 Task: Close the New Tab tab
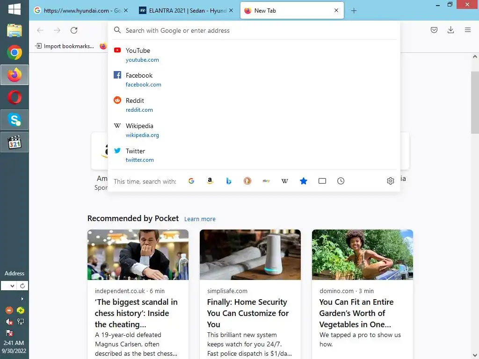[x=336, y=10]
